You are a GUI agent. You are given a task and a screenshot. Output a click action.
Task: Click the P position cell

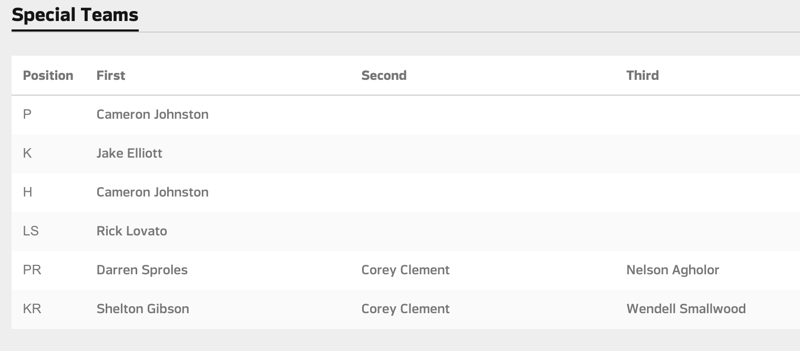[x=27, y=115]
